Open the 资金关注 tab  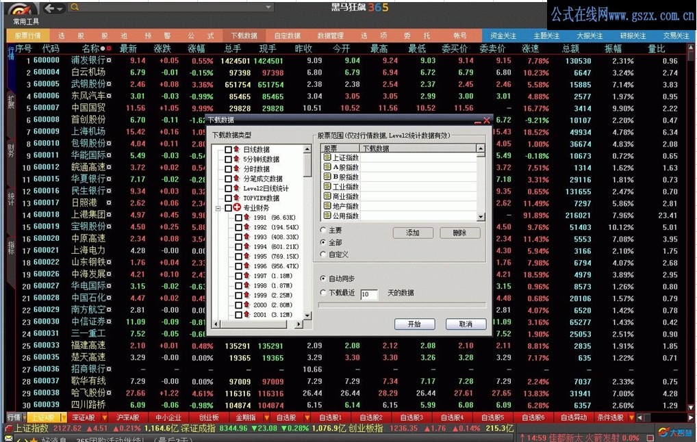coord(503,36)
